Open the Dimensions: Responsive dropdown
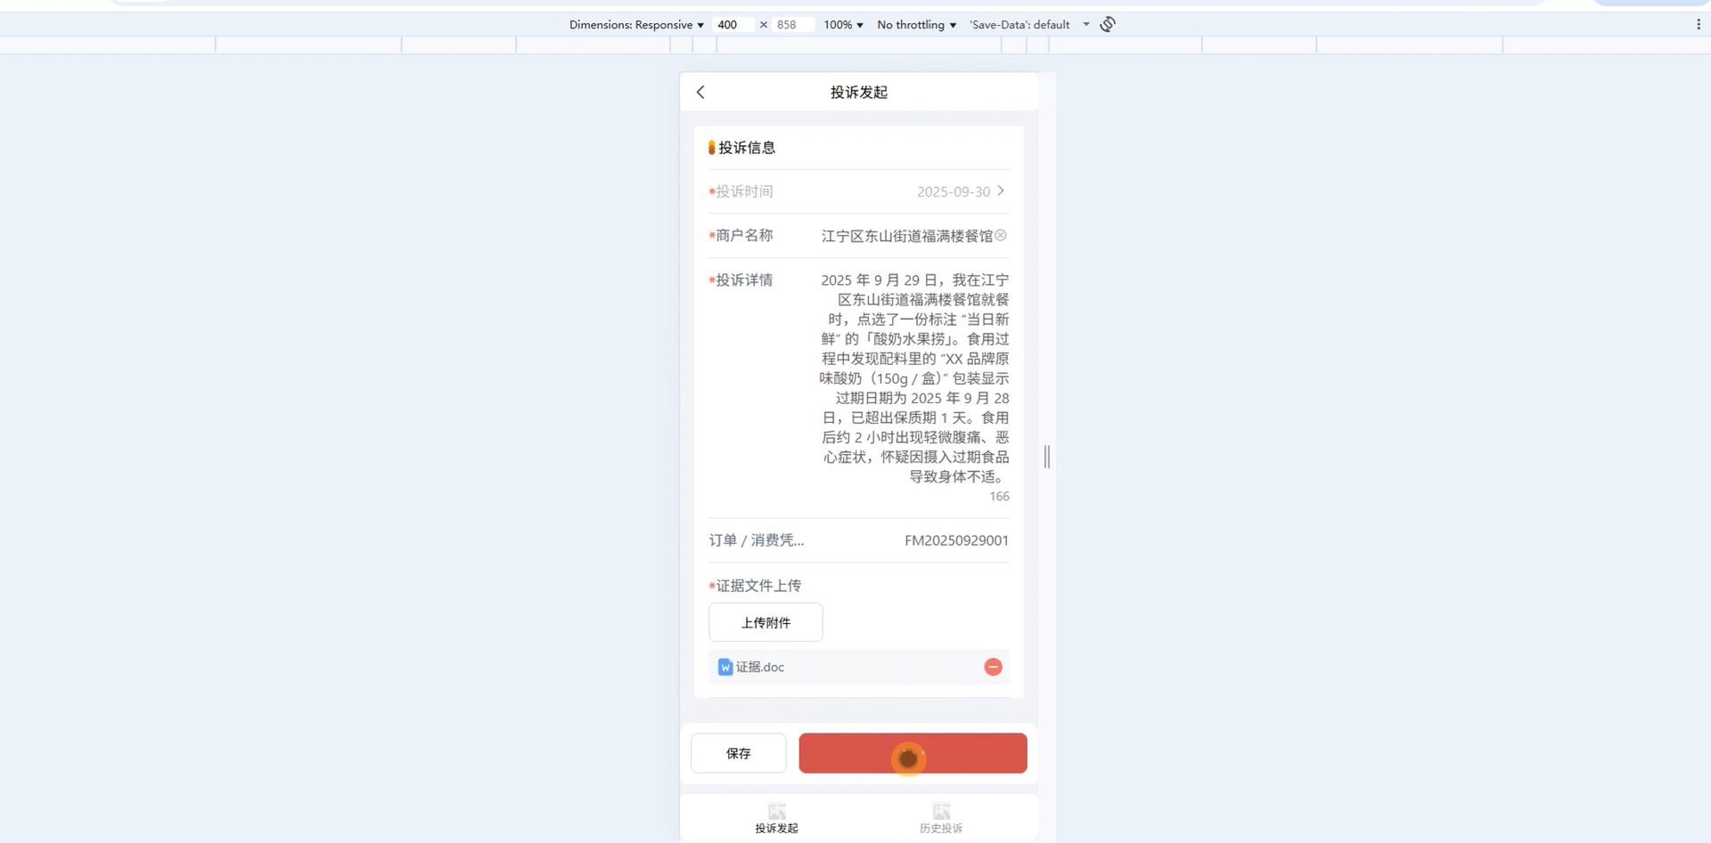This screenshot has height=843, width=1711. tap(636, 25)
